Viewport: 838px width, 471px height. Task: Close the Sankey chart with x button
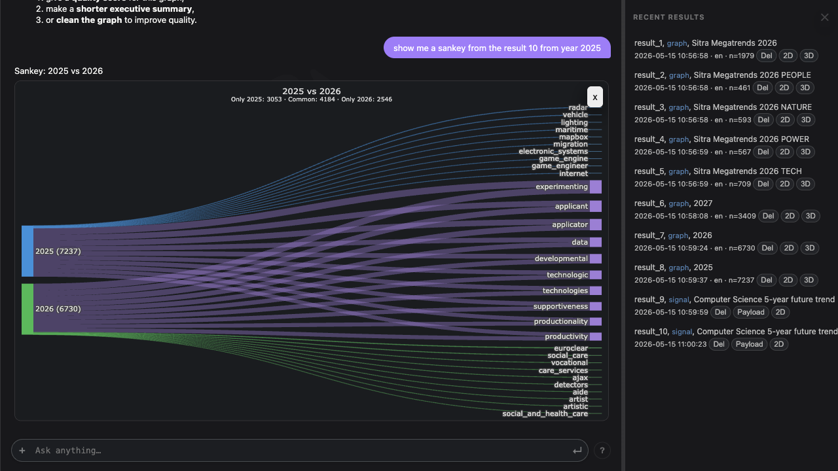coord(594,97)
